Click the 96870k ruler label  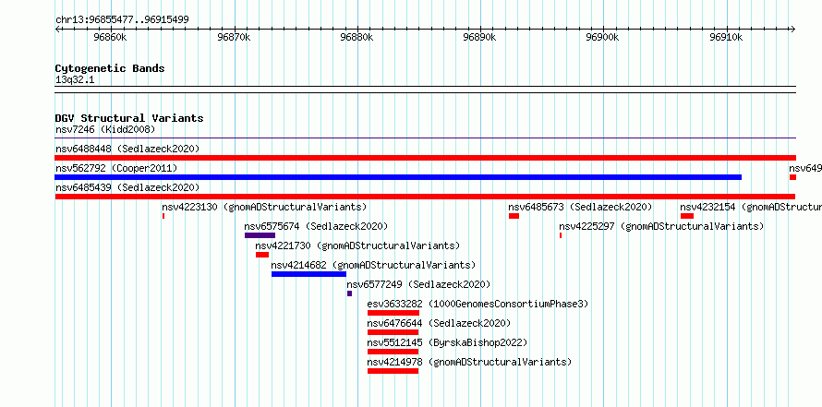click(234, 38)
